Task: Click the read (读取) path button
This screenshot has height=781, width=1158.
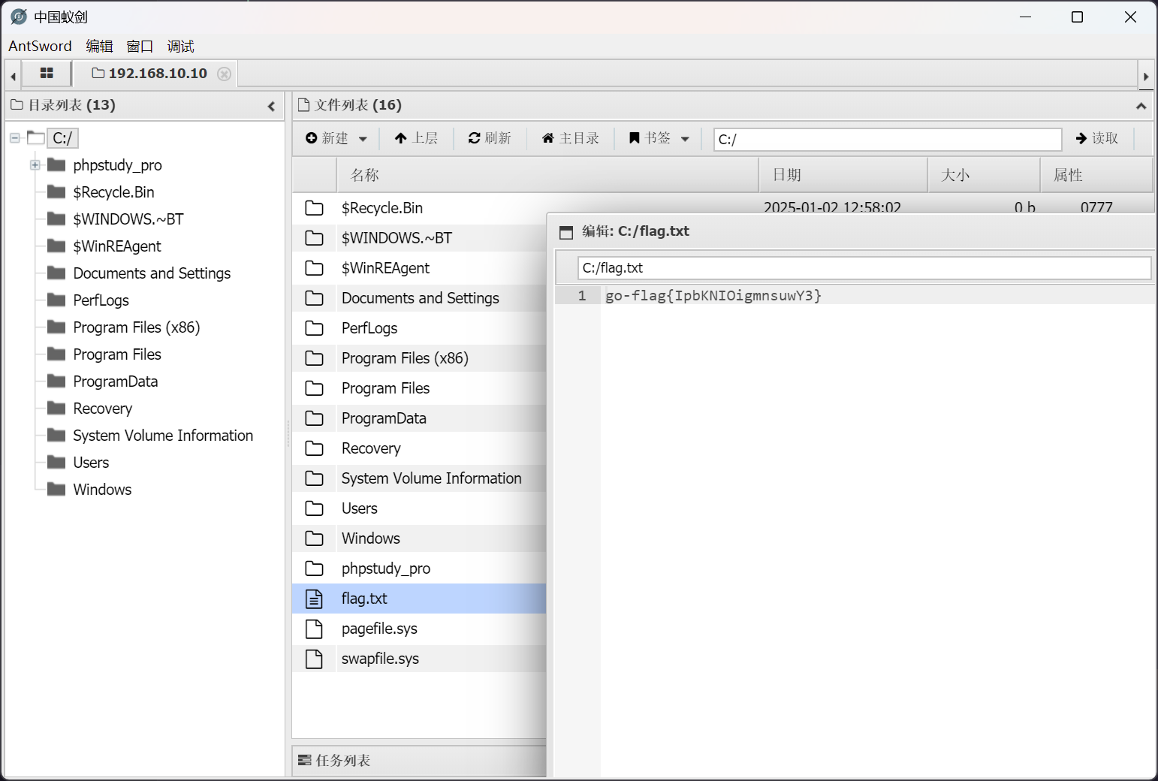Action: 1097,138
